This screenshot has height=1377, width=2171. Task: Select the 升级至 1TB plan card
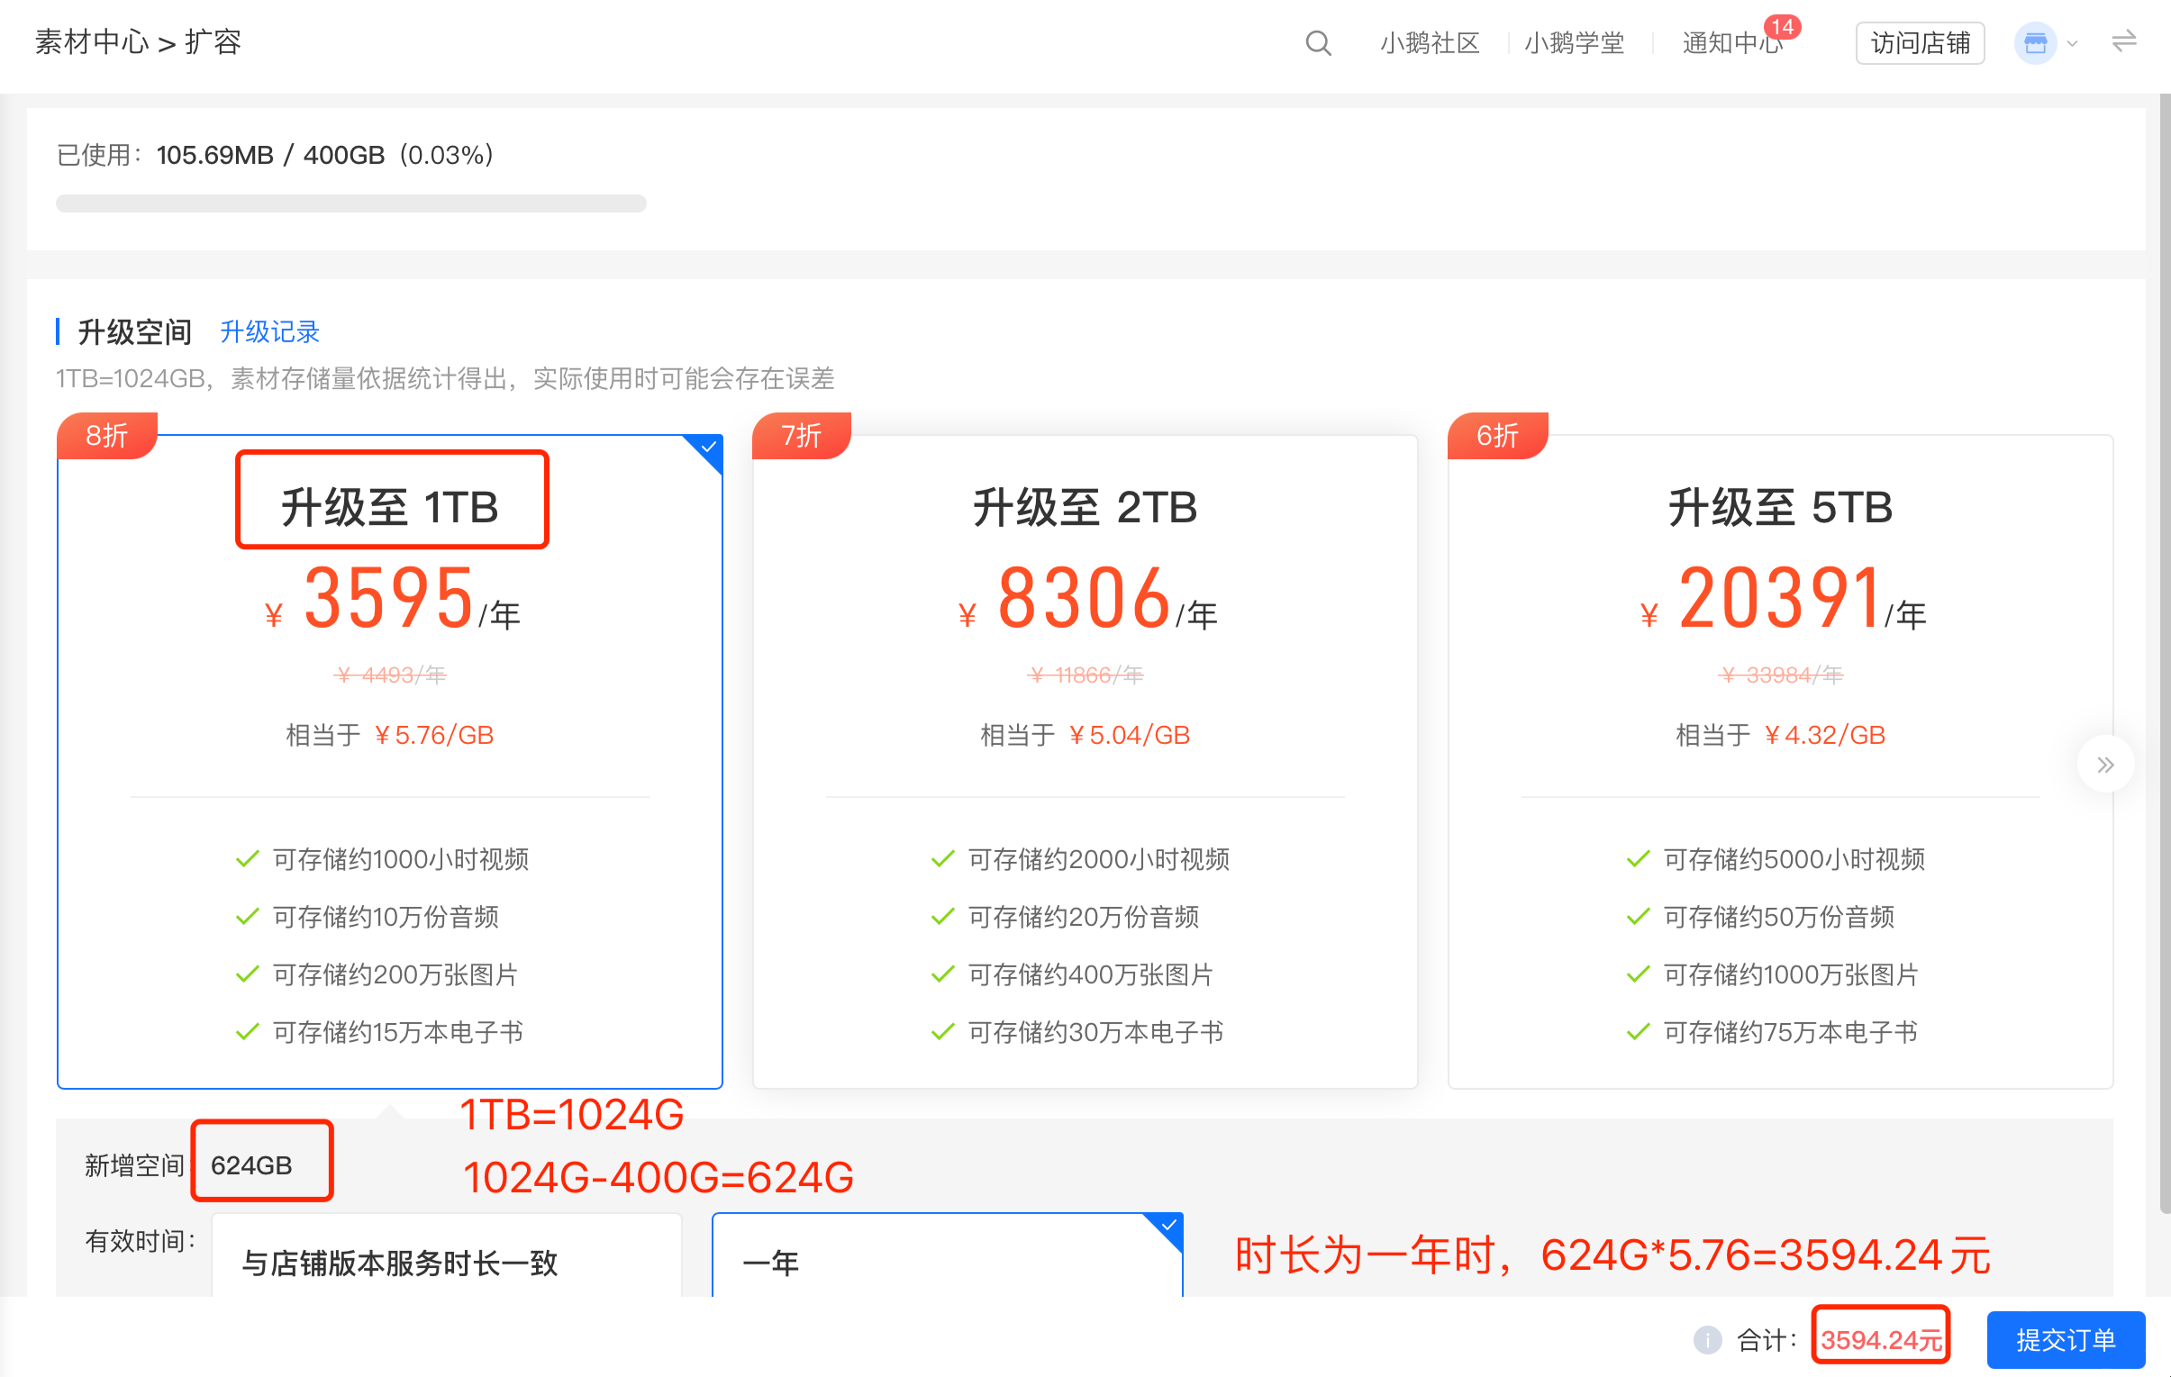[389, 762]
